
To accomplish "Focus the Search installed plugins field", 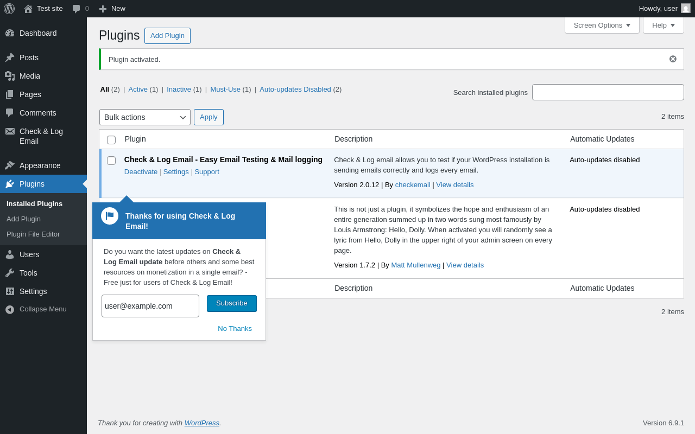I will [x=608, y=92].
